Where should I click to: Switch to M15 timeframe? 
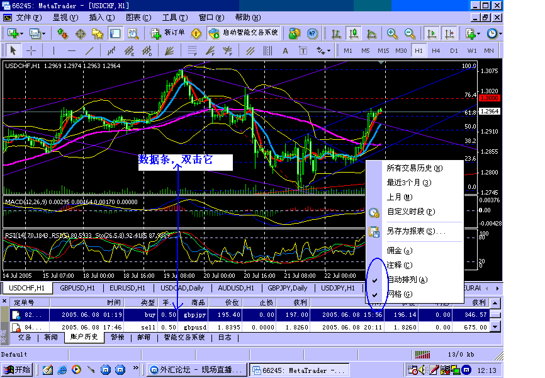(383, 50)
